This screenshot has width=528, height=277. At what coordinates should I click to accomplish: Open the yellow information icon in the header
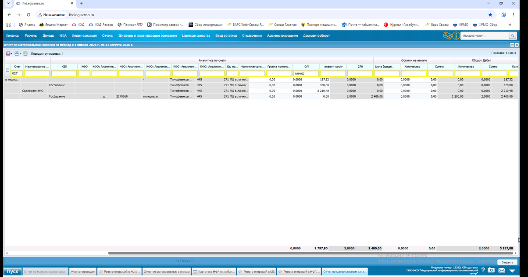[x=456, y=35]
